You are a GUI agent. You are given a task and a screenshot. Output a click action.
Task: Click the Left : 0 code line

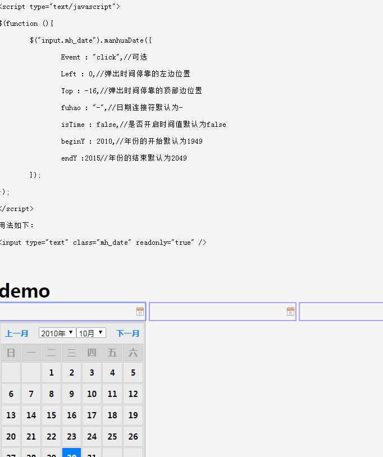pos(126,74)
